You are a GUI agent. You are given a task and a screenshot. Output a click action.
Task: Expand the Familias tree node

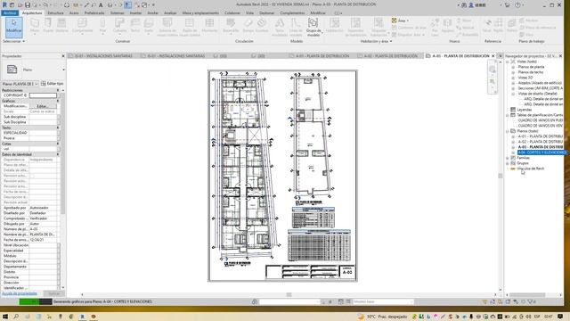tap(508, 158)
